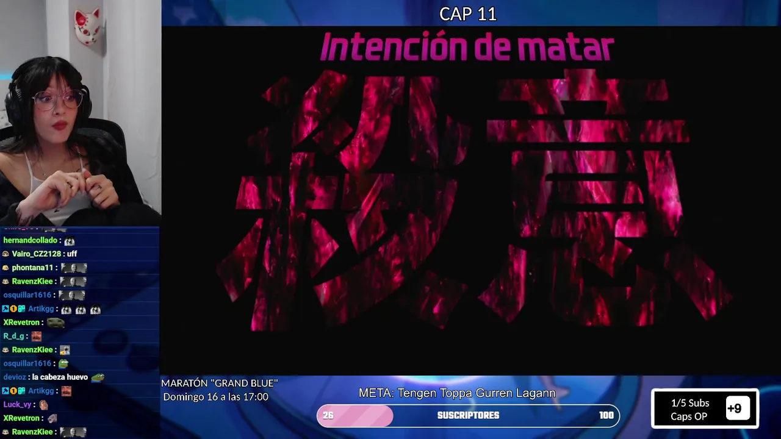This screenshot has height=439, width=781.
Task: Click 'Caps OP' label in Subs box
Action: (689, 416)
